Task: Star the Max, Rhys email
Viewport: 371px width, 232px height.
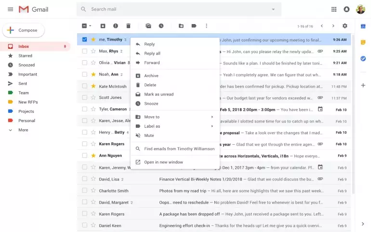Action: click(93, 51)
